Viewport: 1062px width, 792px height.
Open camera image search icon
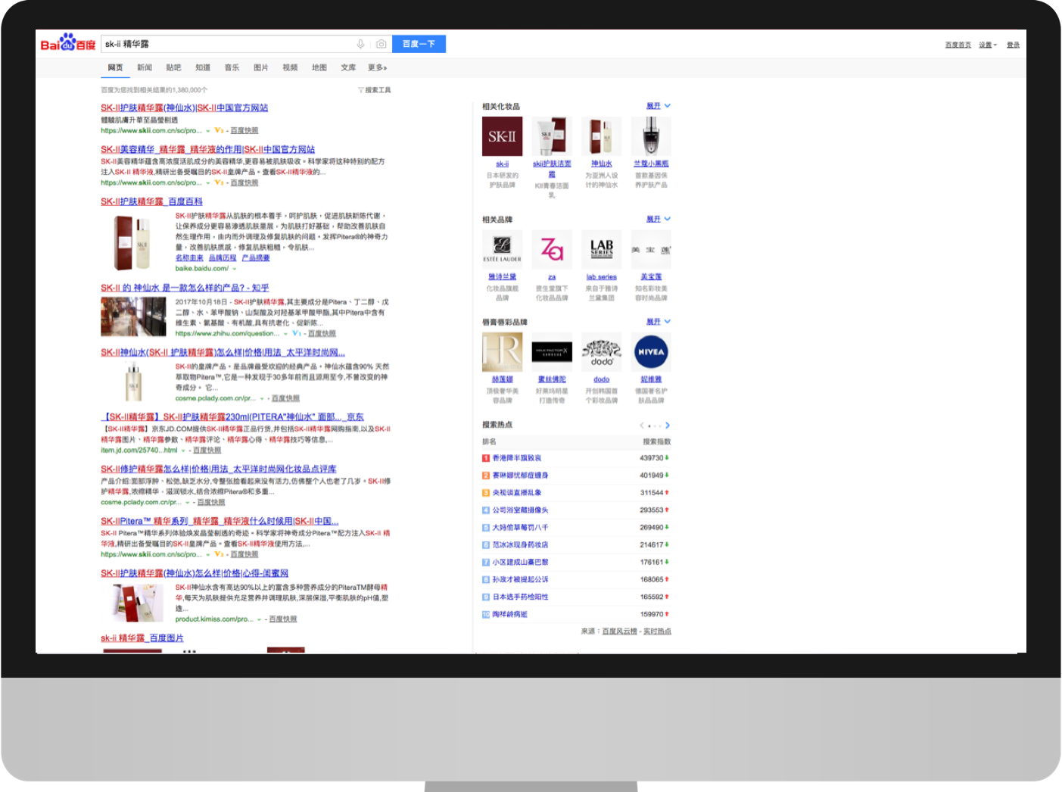382,44
